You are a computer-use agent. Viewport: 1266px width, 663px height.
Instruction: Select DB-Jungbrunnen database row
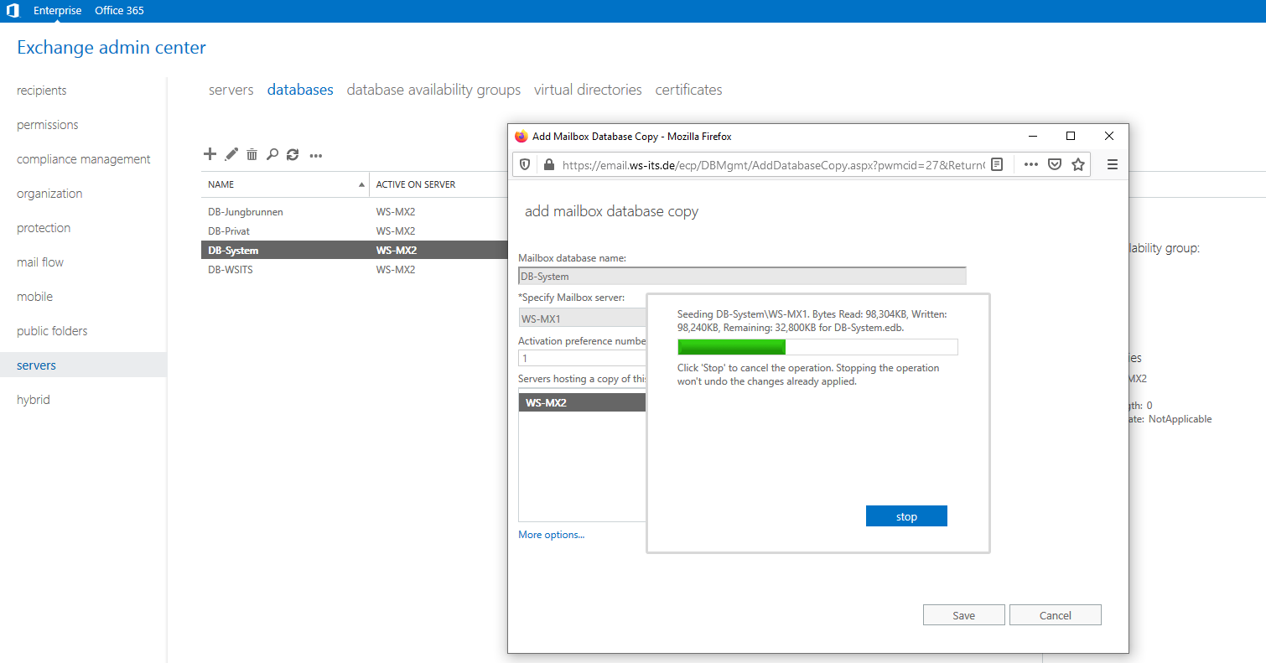click(x=355, y=212)
